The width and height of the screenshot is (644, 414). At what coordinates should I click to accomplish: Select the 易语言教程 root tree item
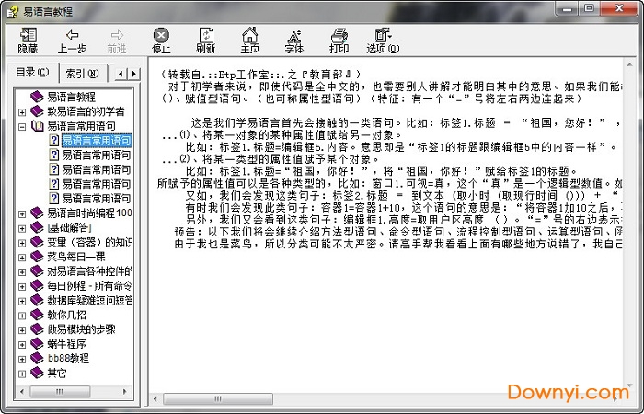(71, 97)
